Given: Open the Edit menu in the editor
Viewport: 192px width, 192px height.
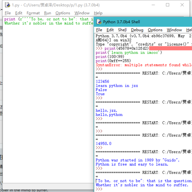Looking at the screenshot, I should pos(19,13).
